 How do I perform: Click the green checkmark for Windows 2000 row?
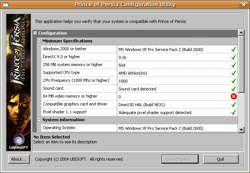[234, 49]
